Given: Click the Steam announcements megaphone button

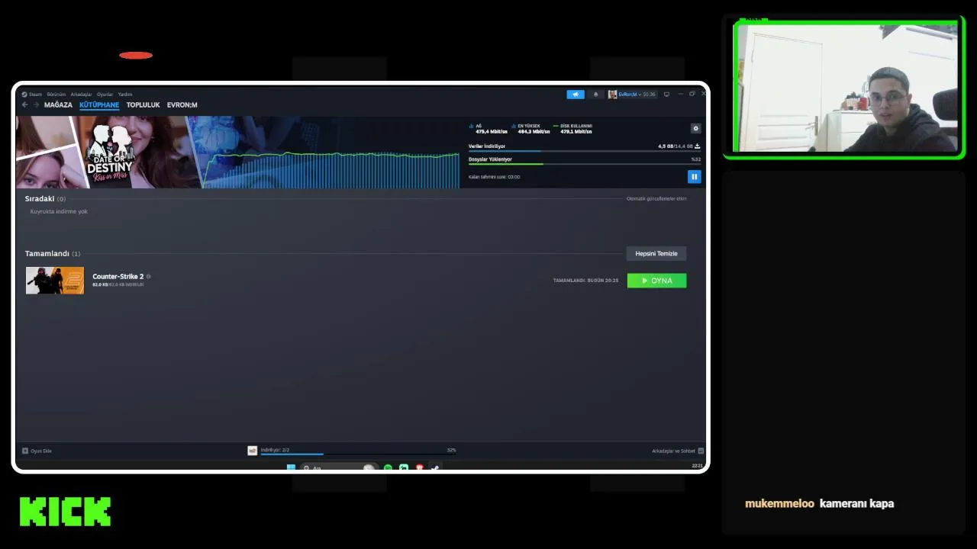Looking at the screenshot, I should coord(575,95).
